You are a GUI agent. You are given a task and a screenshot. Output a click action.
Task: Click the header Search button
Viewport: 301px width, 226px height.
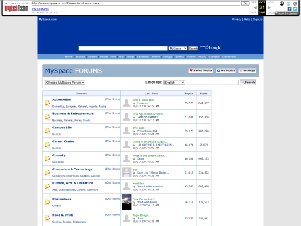coord(193,49)
